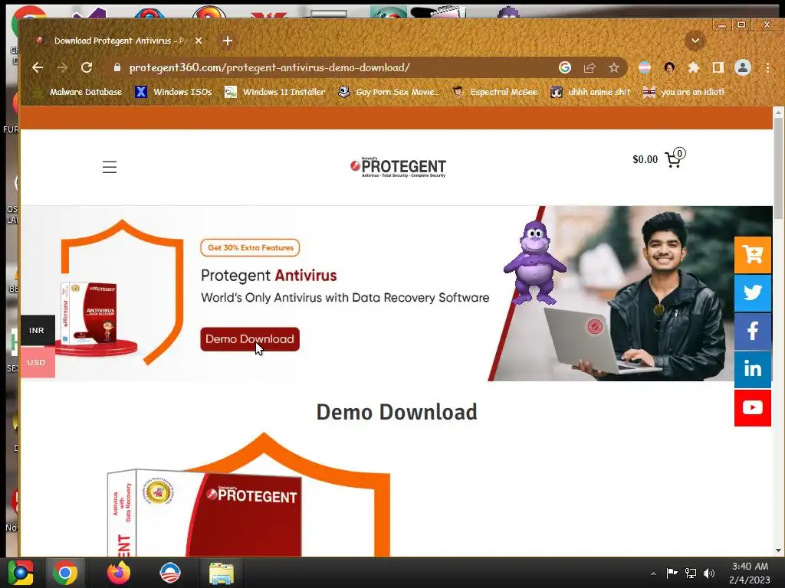Image resolution: width=785 pixels, height=588 pixels.
Task: Click the red Demo Download button
Action: pos(250,339)
